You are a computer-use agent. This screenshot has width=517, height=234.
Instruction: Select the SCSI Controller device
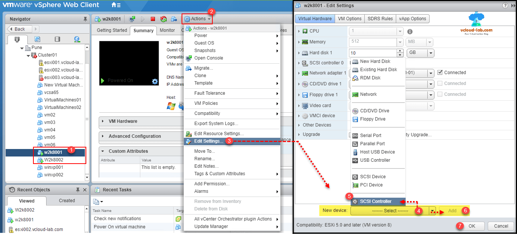(376, 201)
